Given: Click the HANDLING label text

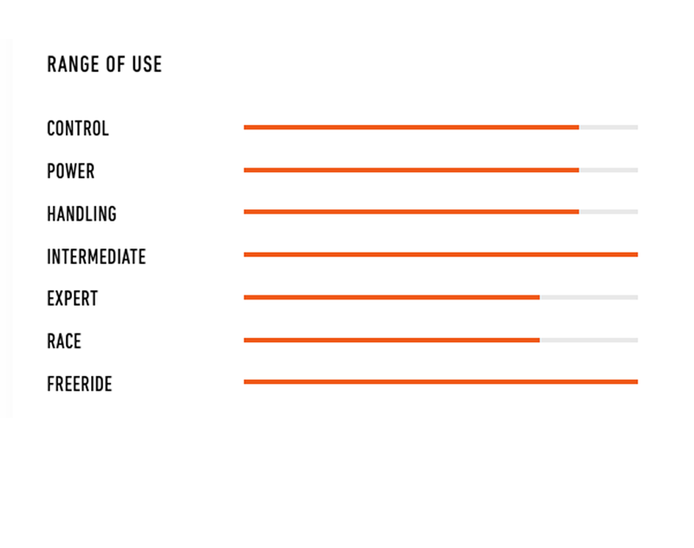Looking at the screenshot, I should [x=82, y=214].
